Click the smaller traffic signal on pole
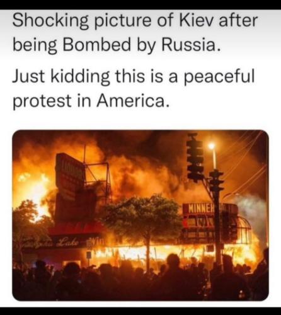This screenshot has height=315, width=281. click(217, 181)
